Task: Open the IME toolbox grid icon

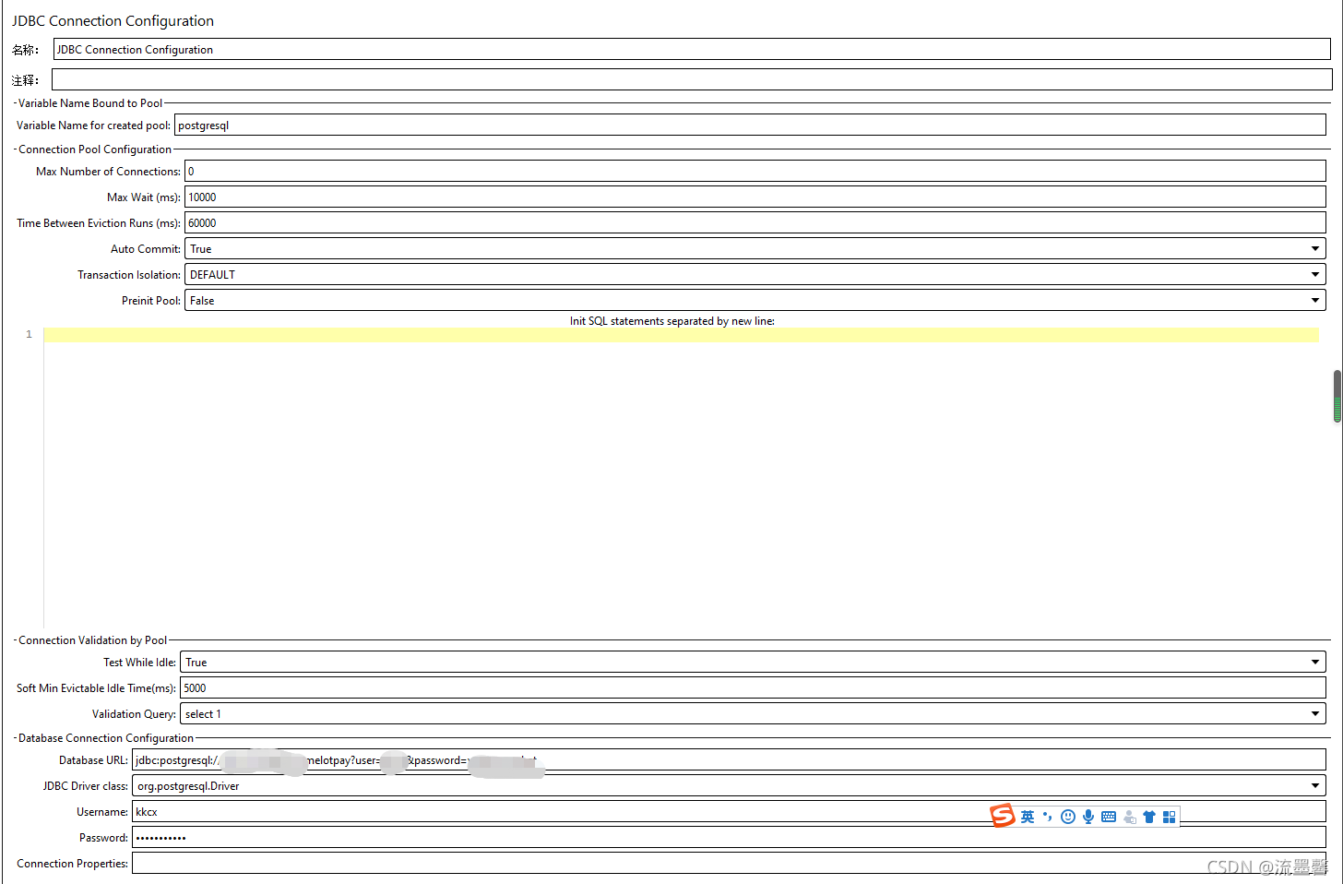Action: [x=1170, y=817]
